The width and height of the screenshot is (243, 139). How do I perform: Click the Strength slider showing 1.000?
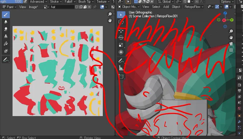(11, 1)
